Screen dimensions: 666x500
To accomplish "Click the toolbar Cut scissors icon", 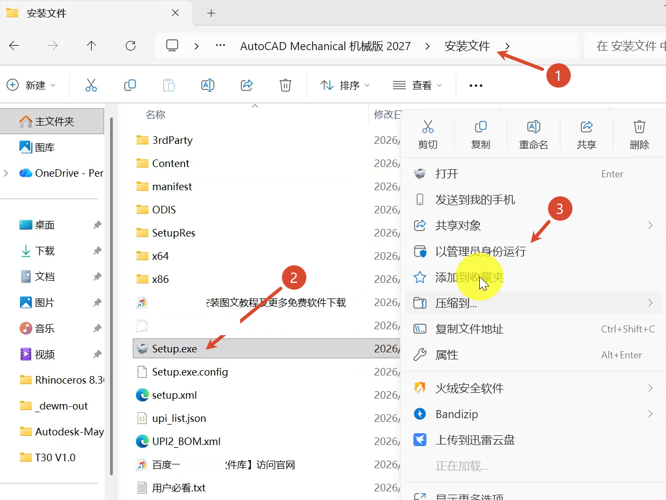I will pos(91,85).
